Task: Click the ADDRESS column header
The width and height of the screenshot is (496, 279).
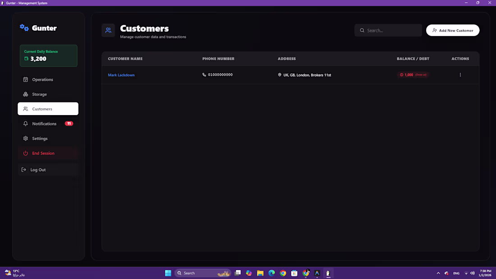Action: pos(287,59)
